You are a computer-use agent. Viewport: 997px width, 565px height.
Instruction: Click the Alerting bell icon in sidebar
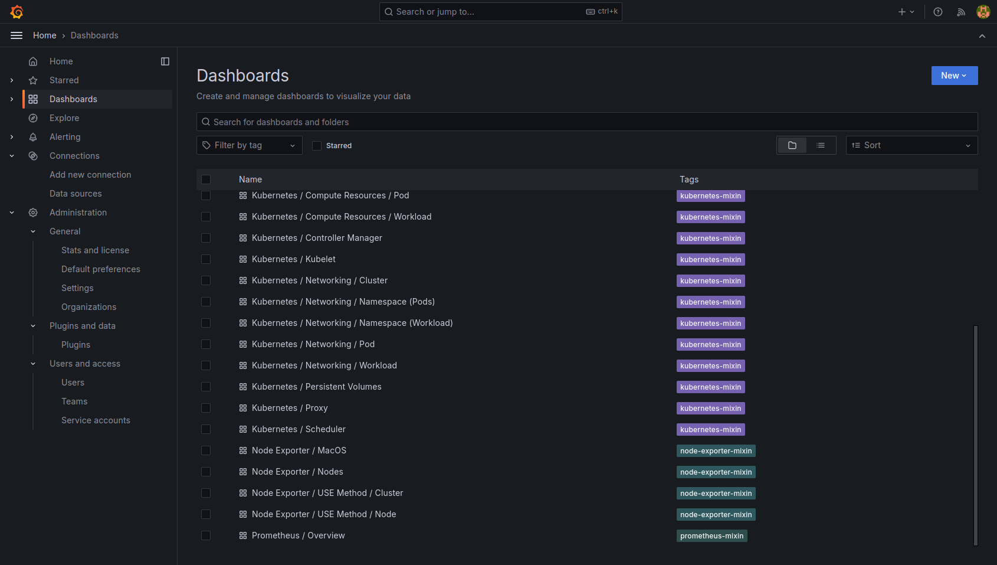tap(33, 137)
